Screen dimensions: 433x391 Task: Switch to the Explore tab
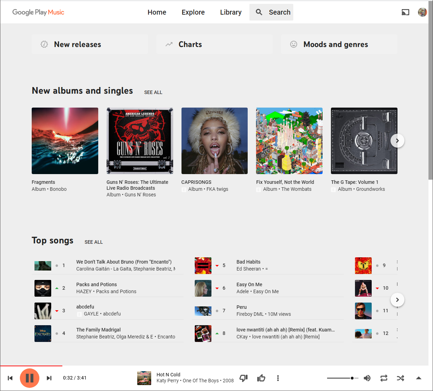pos(193,12)
